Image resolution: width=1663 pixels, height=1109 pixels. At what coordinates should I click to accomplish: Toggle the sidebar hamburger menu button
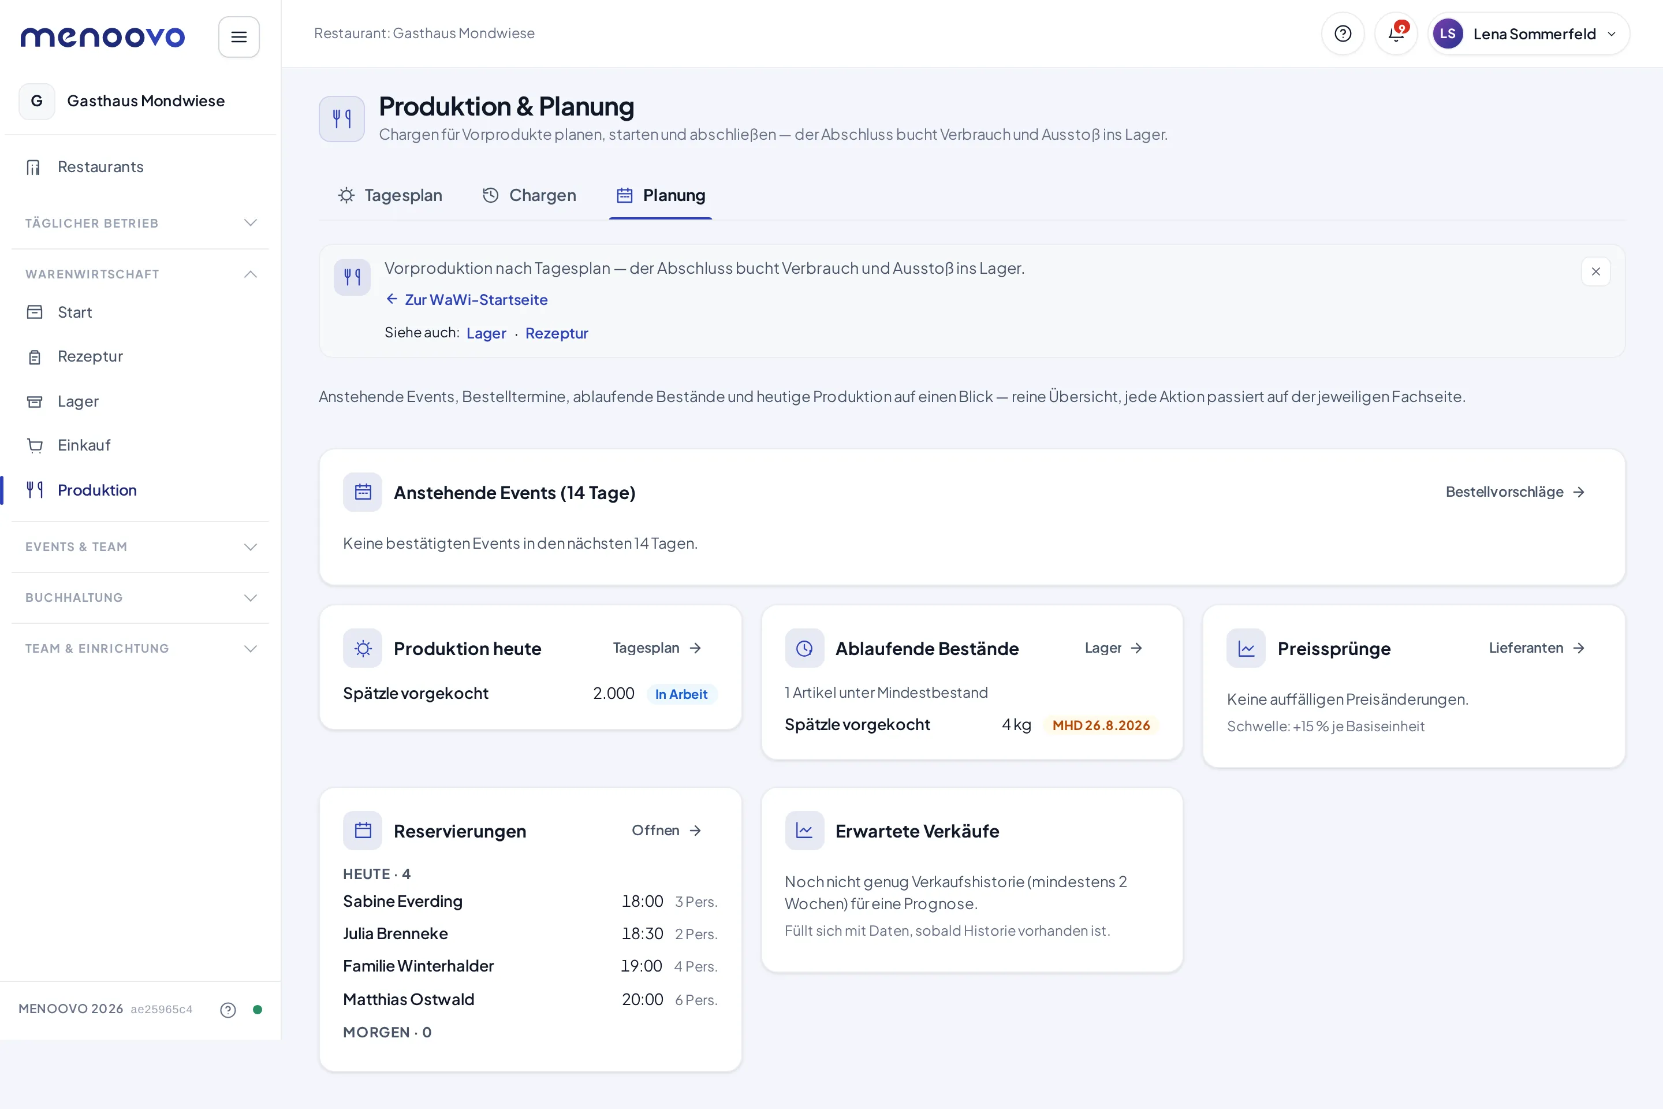[x=239, y=37]
